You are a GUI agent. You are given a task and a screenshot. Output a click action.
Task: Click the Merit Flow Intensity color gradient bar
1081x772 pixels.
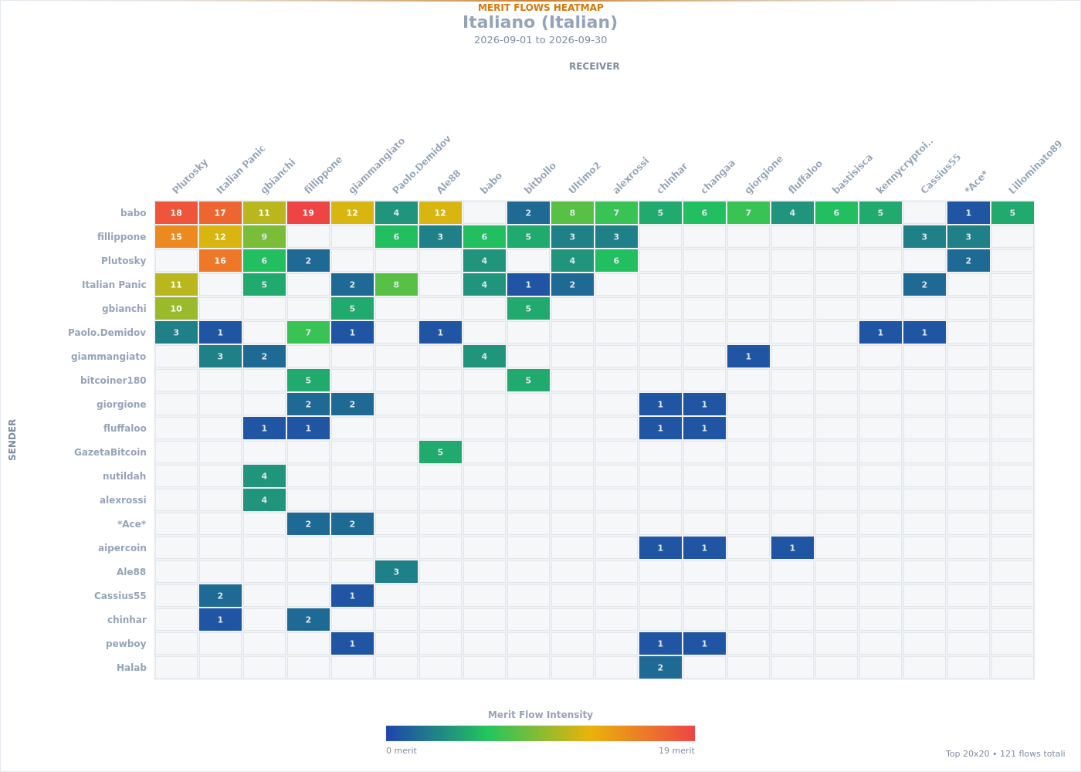(x=540, y=733)
